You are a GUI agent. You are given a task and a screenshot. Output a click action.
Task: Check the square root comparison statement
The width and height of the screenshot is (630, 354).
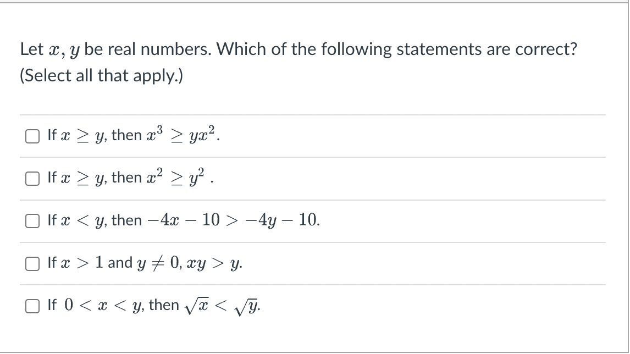32,305
